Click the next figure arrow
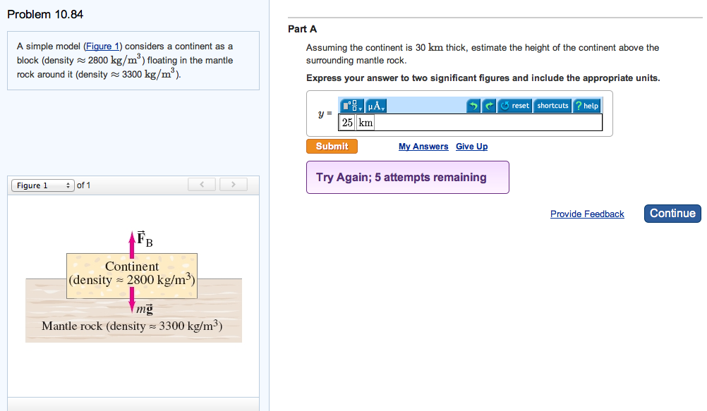This screenshot has height=411, width=707. (x=233, y=184)
